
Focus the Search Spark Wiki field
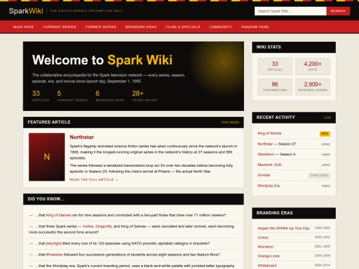tap(291, 11)
